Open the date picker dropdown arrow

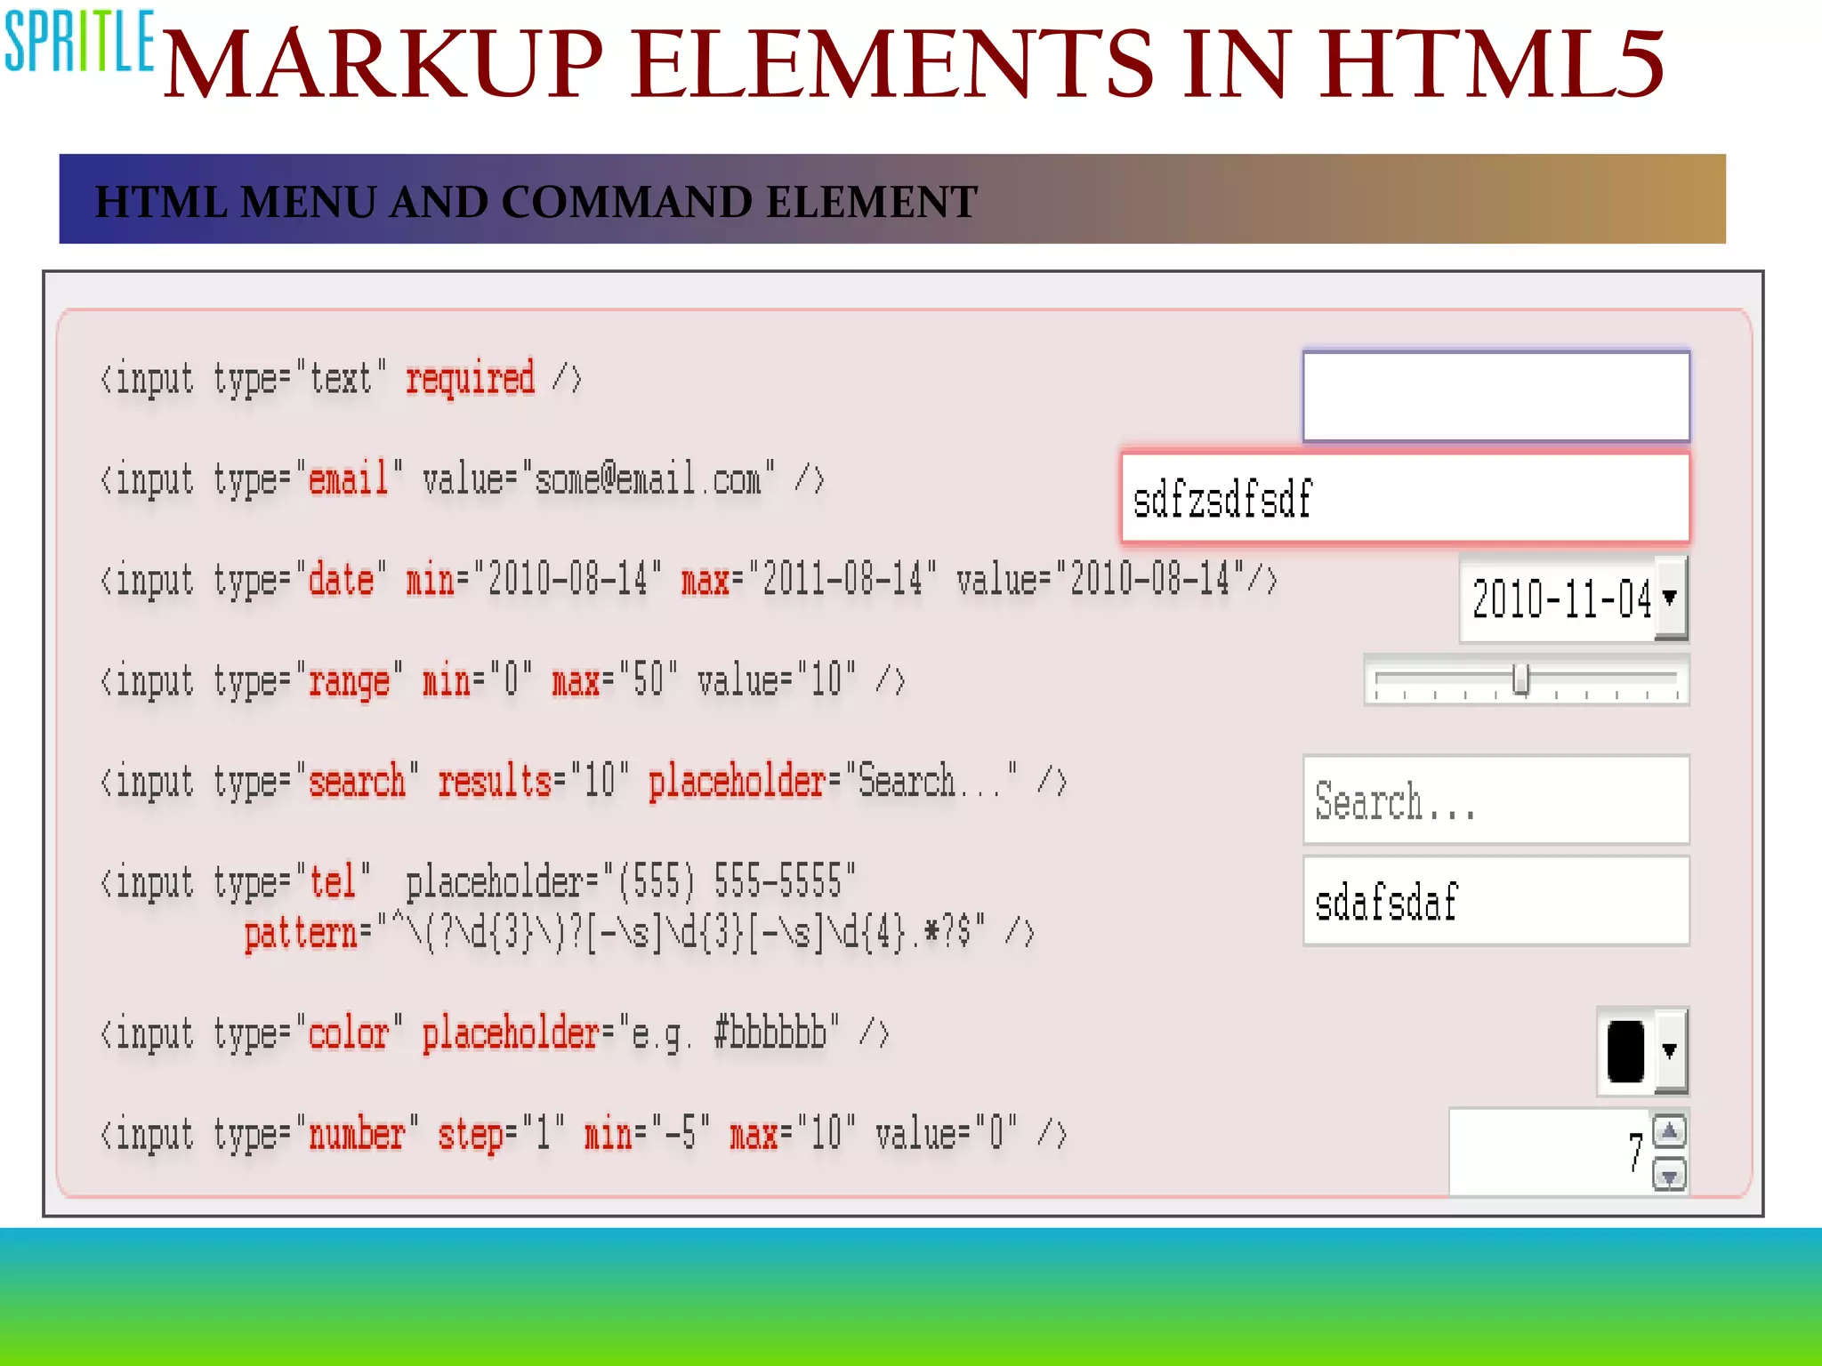click(1670, 598)
